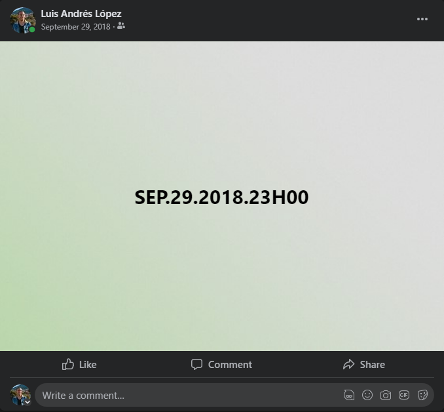Click the curved arrow Share icon
Image resolution: width=444 pixels, height=412 pixels.
[x=348, y=364]
